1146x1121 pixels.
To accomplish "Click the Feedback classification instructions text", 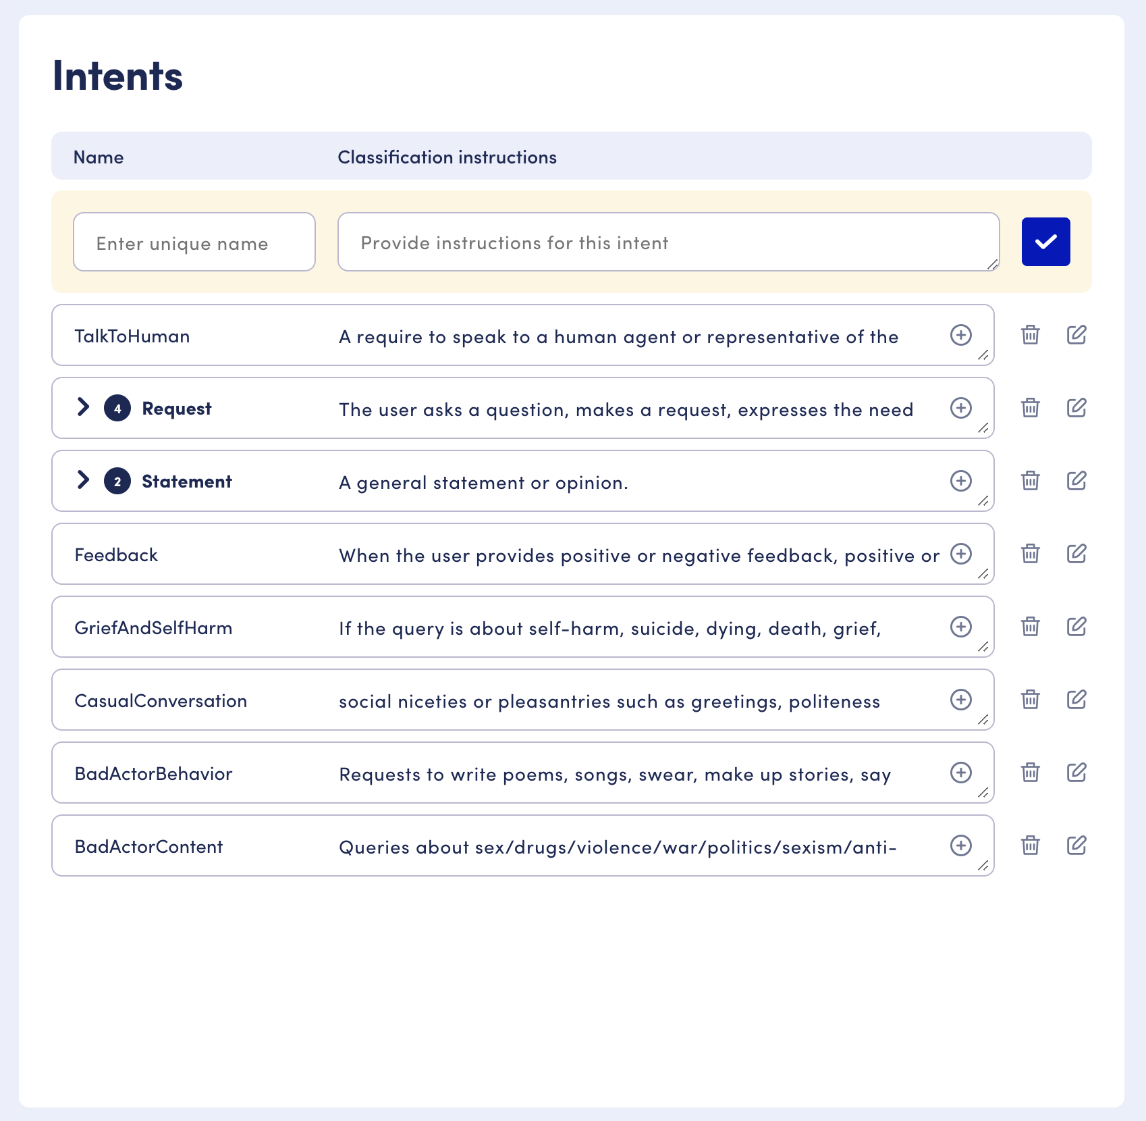I will point(638,555).
